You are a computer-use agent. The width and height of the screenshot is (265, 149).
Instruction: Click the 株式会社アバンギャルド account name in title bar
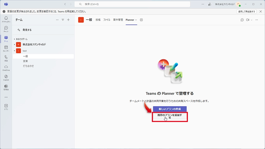coord(225,4)
